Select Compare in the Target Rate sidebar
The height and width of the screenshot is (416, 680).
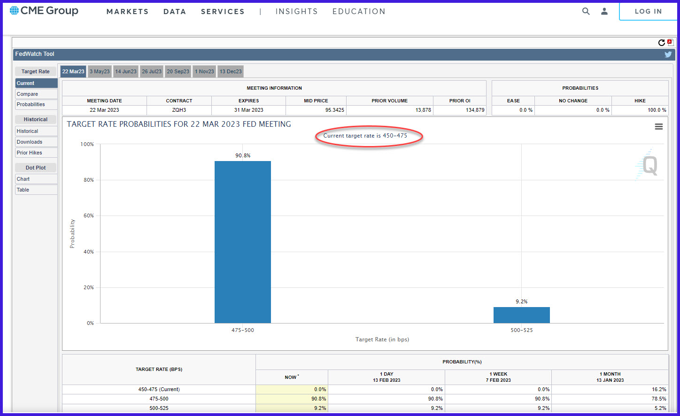pyautogui.click(x=36, y=94)
